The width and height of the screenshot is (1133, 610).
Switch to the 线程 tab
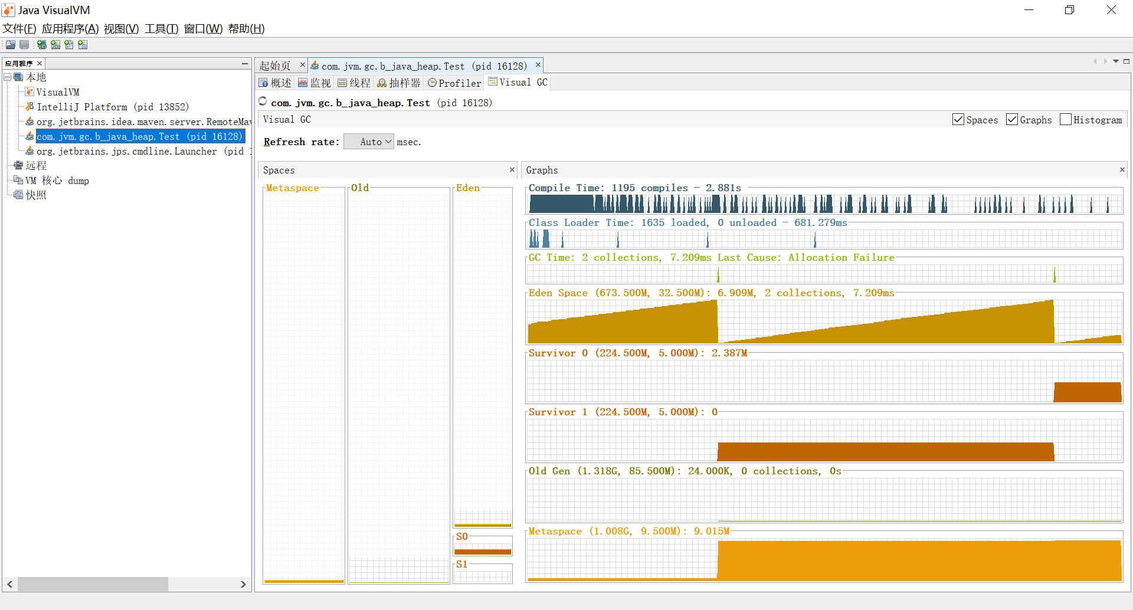click(x=354, y=83)
